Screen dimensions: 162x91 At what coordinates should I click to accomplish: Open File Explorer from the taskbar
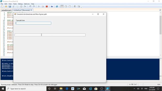(x=61, y=89)
